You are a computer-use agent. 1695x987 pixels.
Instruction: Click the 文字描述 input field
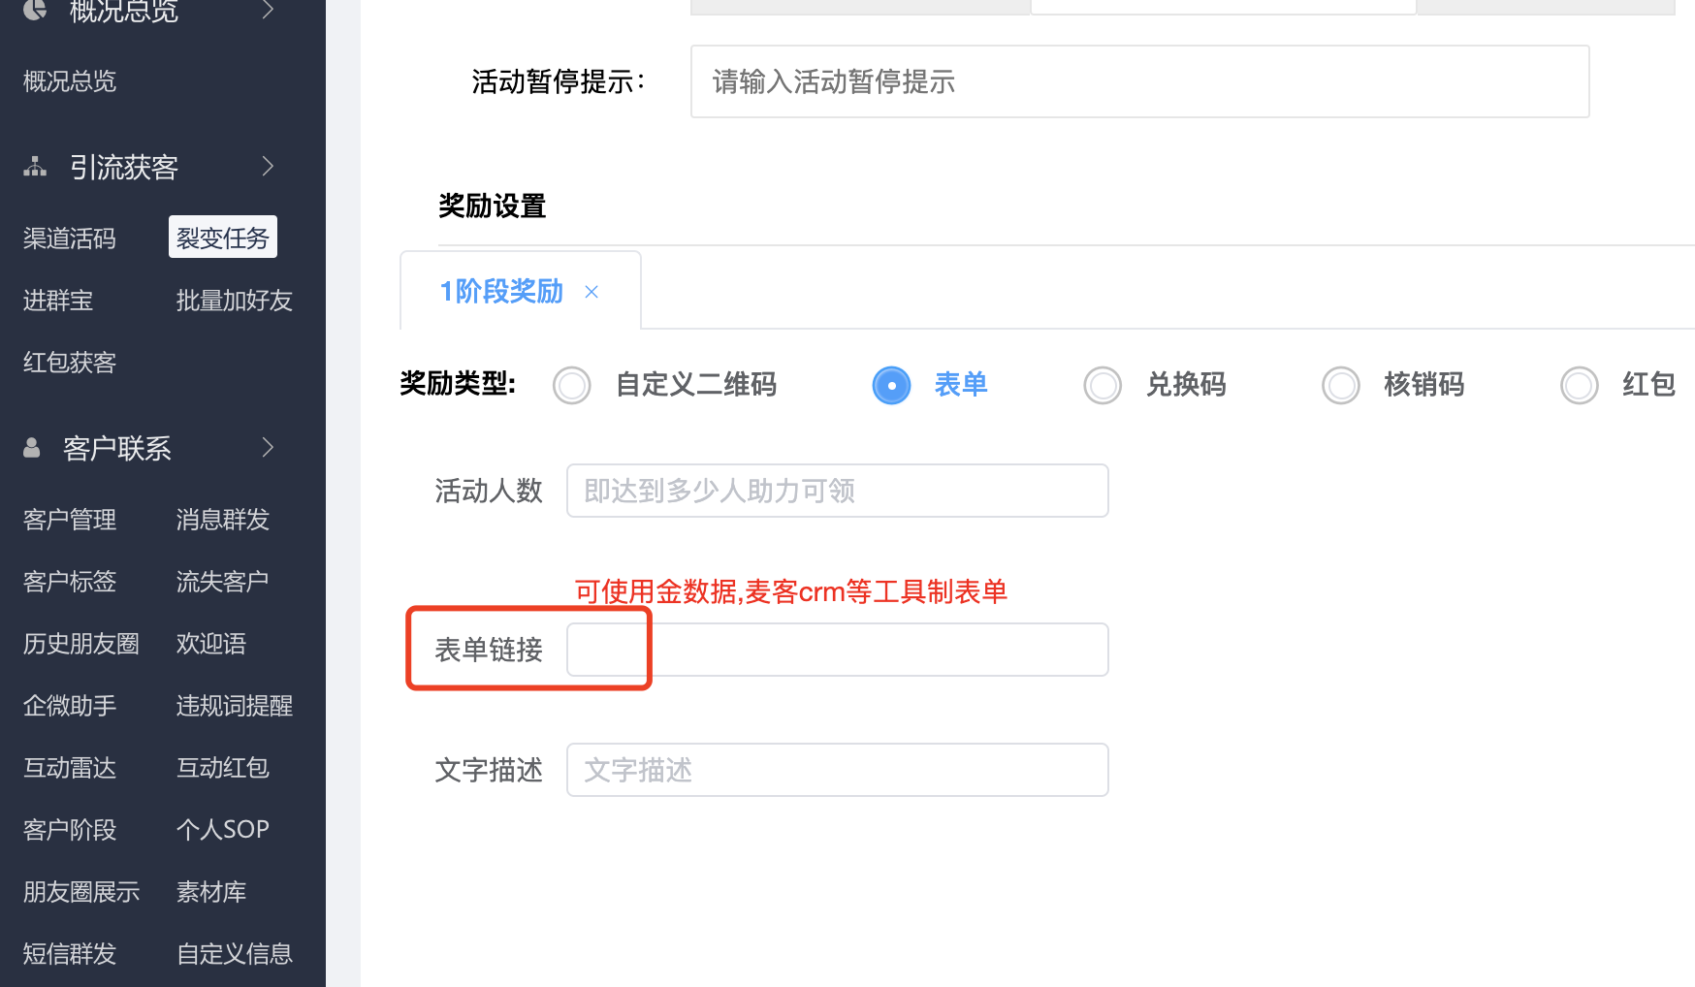pyautogui.click(x=837, y=770)
